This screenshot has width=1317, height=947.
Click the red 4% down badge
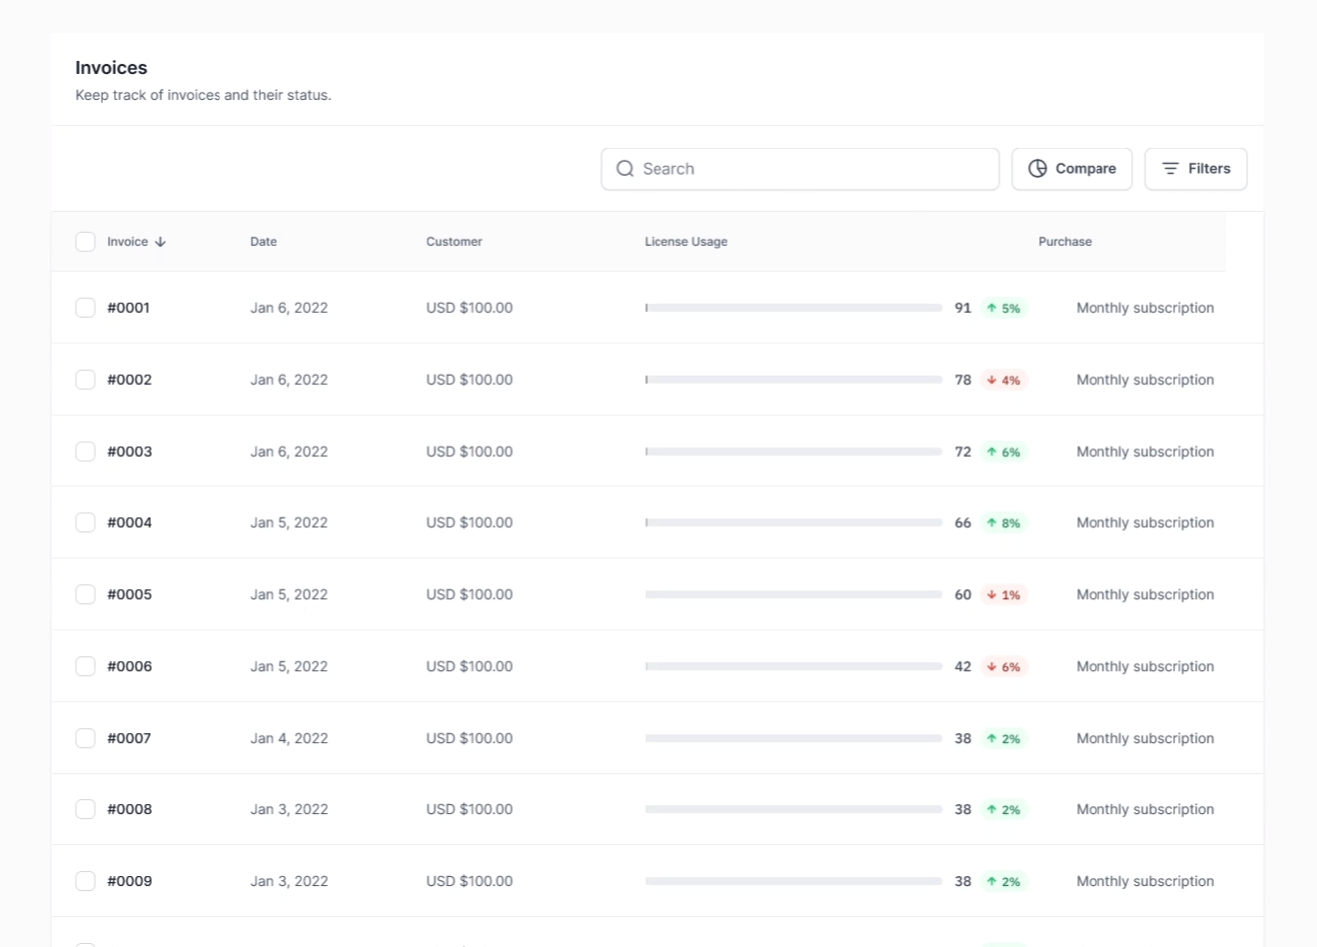click(1003, 380)
